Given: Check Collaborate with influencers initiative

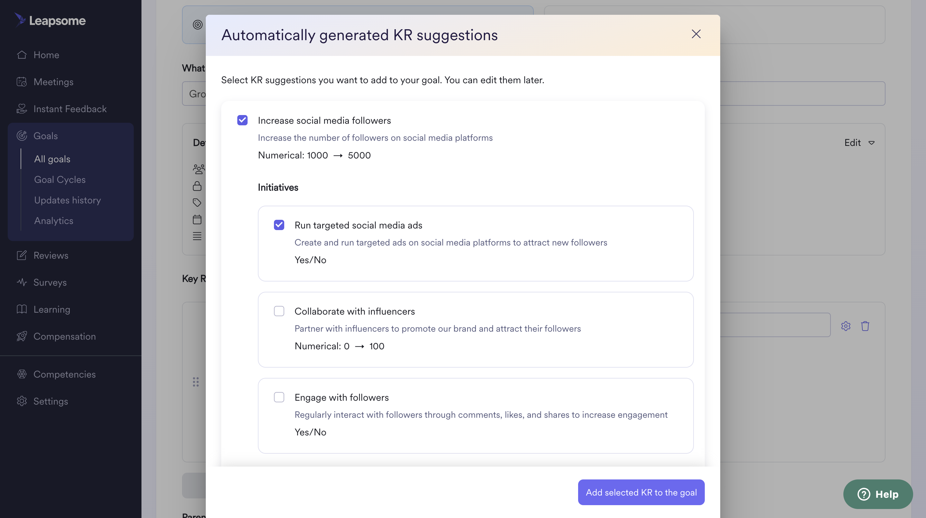Looking at the screenshot, I should coord(279,311).
